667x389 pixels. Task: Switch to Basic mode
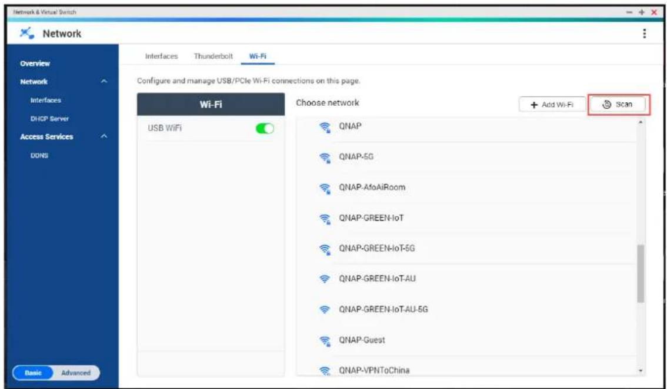tap(33, 373)
